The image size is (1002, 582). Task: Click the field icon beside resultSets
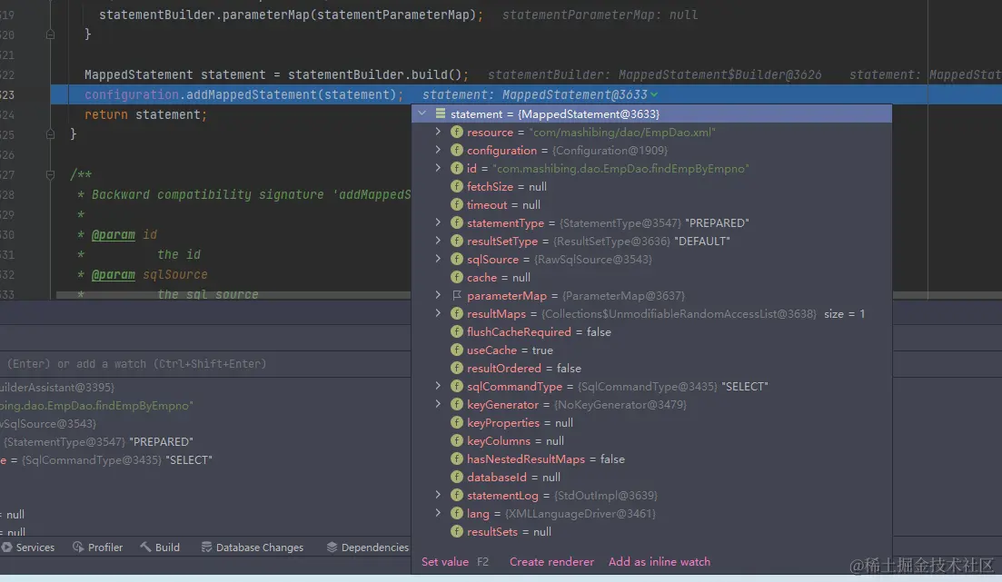456,531
